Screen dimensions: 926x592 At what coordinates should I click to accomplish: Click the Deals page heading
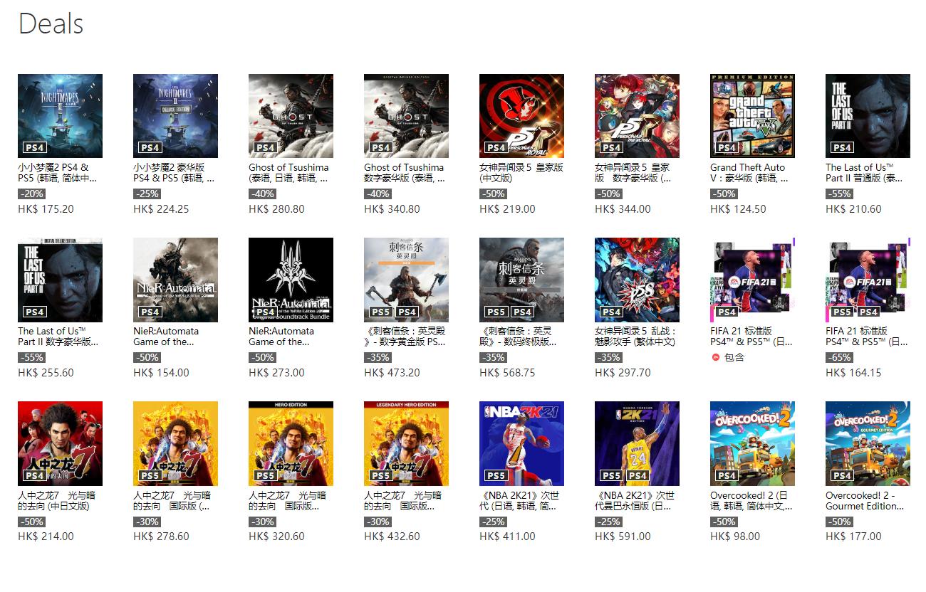tap(51, 23)
